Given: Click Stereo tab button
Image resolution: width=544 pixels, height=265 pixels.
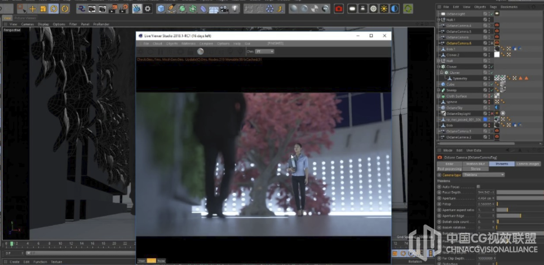Looking at the screenshot, I should 475,169.
